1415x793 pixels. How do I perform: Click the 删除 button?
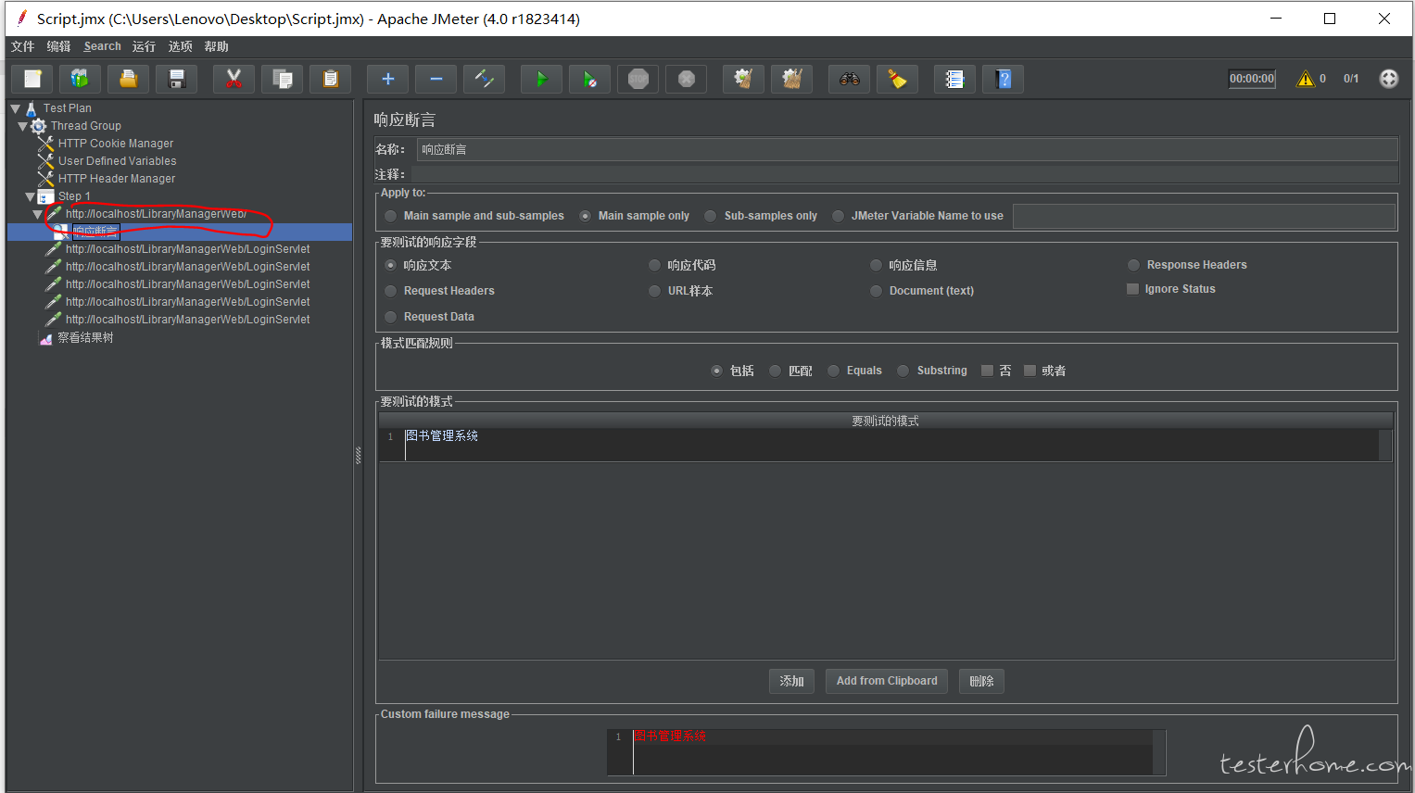pyautogui.click(x=981, y=681)
